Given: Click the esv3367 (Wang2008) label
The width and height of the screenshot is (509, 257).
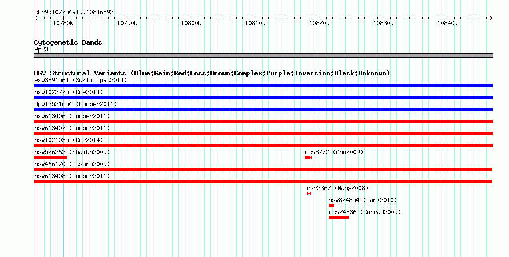Looking at the screenshot, I should pos(337,188).
